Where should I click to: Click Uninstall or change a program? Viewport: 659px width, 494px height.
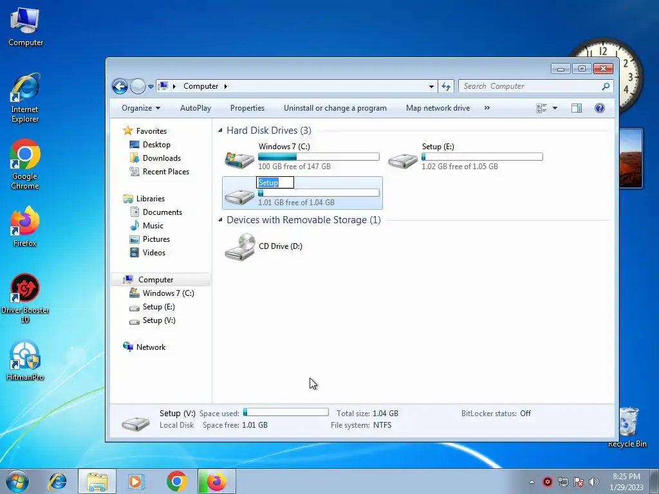tap(335, 108)
